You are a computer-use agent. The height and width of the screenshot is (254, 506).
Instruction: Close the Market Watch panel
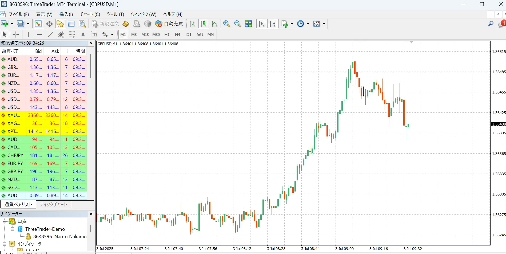point(91,43)
